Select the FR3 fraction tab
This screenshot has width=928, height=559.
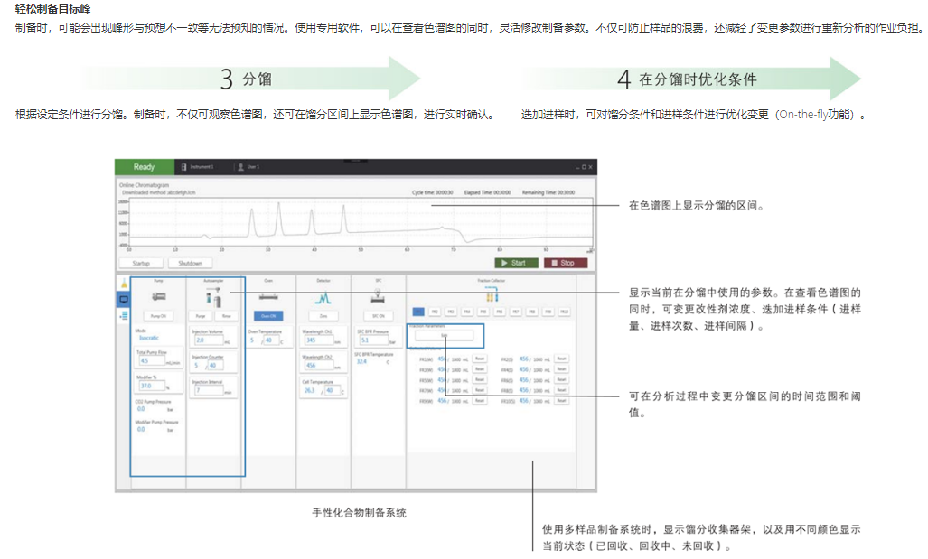coord(451,312)
